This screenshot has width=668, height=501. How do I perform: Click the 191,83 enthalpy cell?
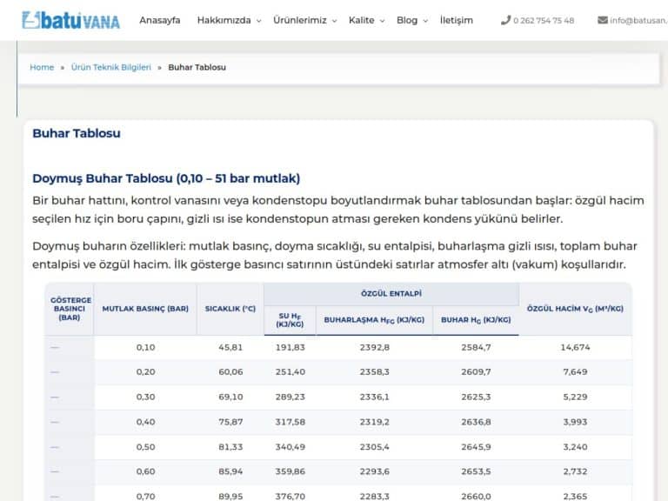tap(291, 348)
